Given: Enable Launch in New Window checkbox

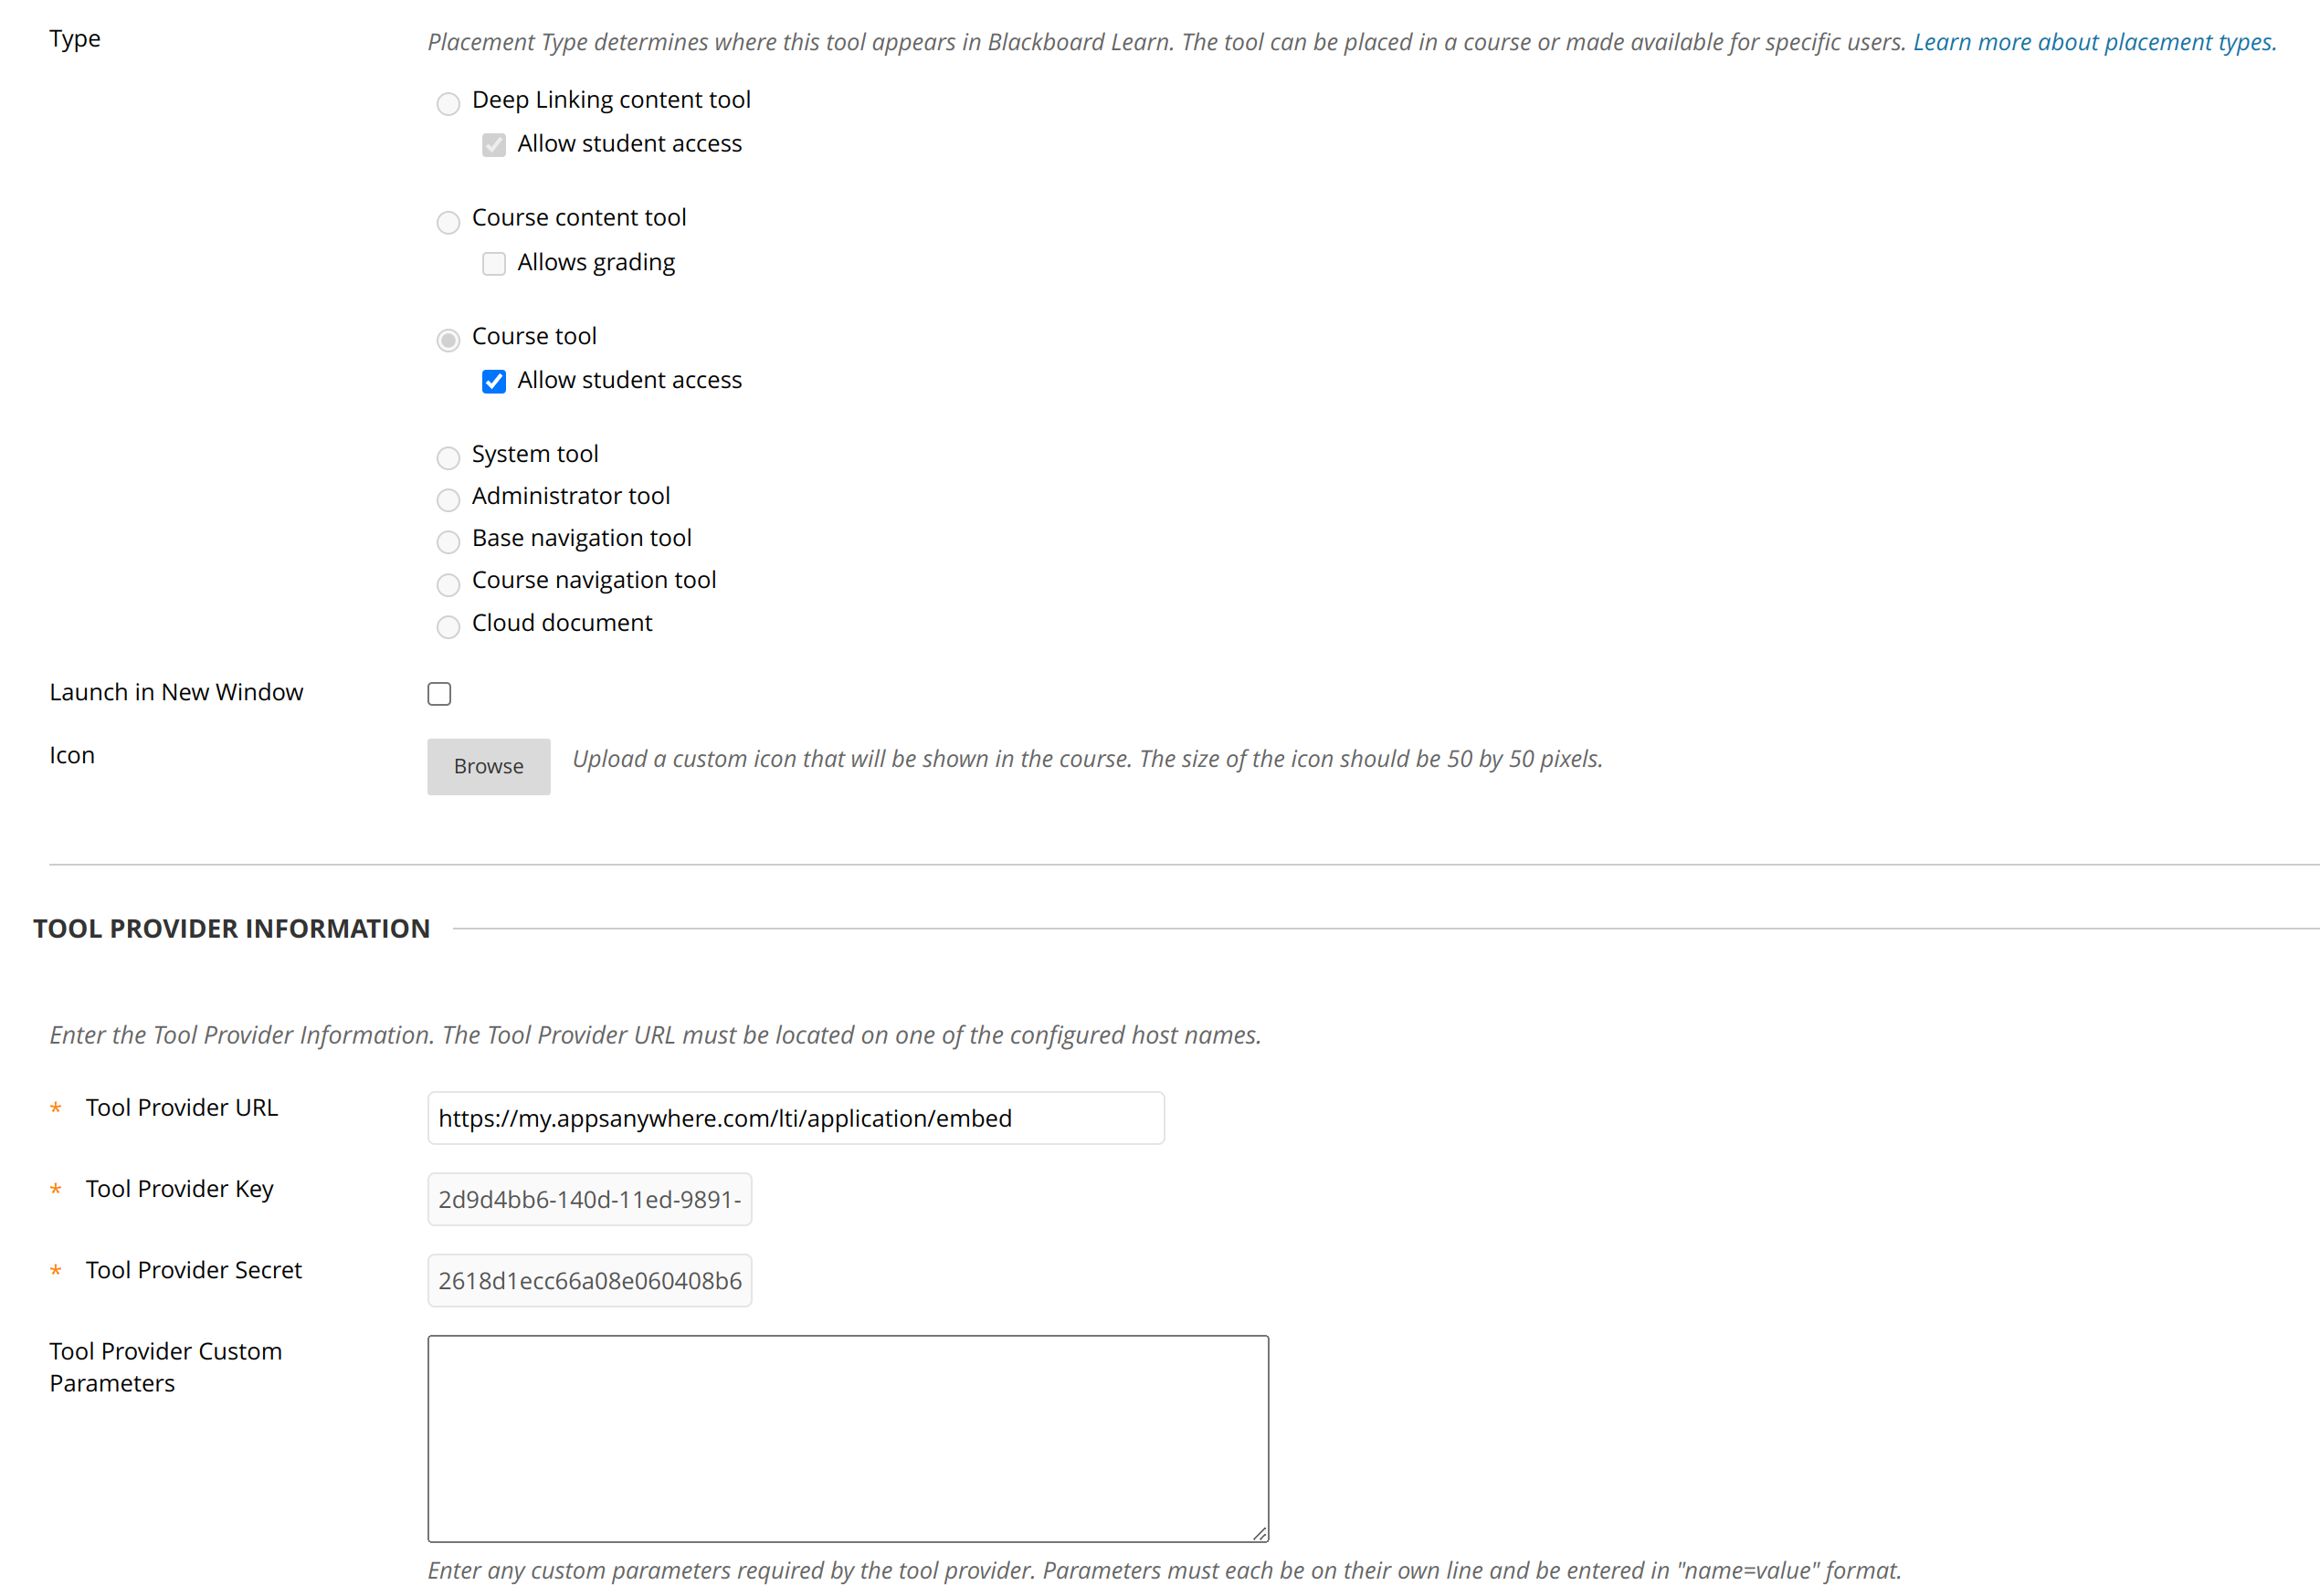Looking at the screenshot, I should click(439, 693).
